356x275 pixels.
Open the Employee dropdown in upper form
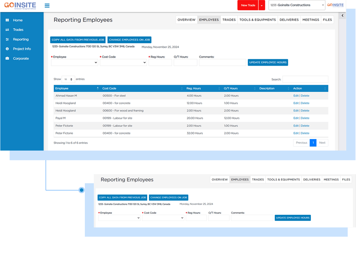coord(74,63)
